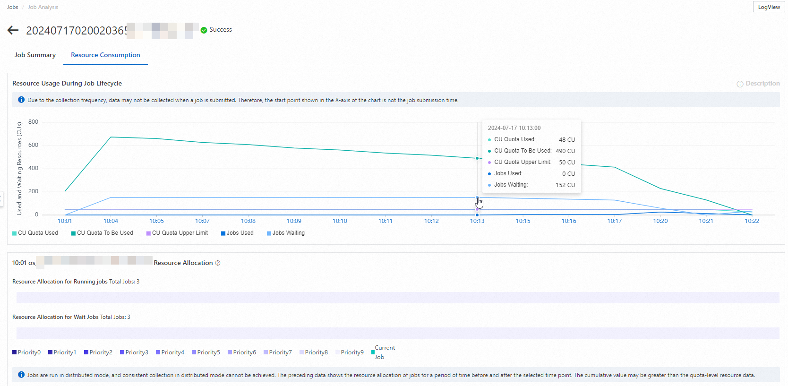This screenshot has height=386, width=788.
Task: Click the Priority9 legend label
Action: pos(352,352)
